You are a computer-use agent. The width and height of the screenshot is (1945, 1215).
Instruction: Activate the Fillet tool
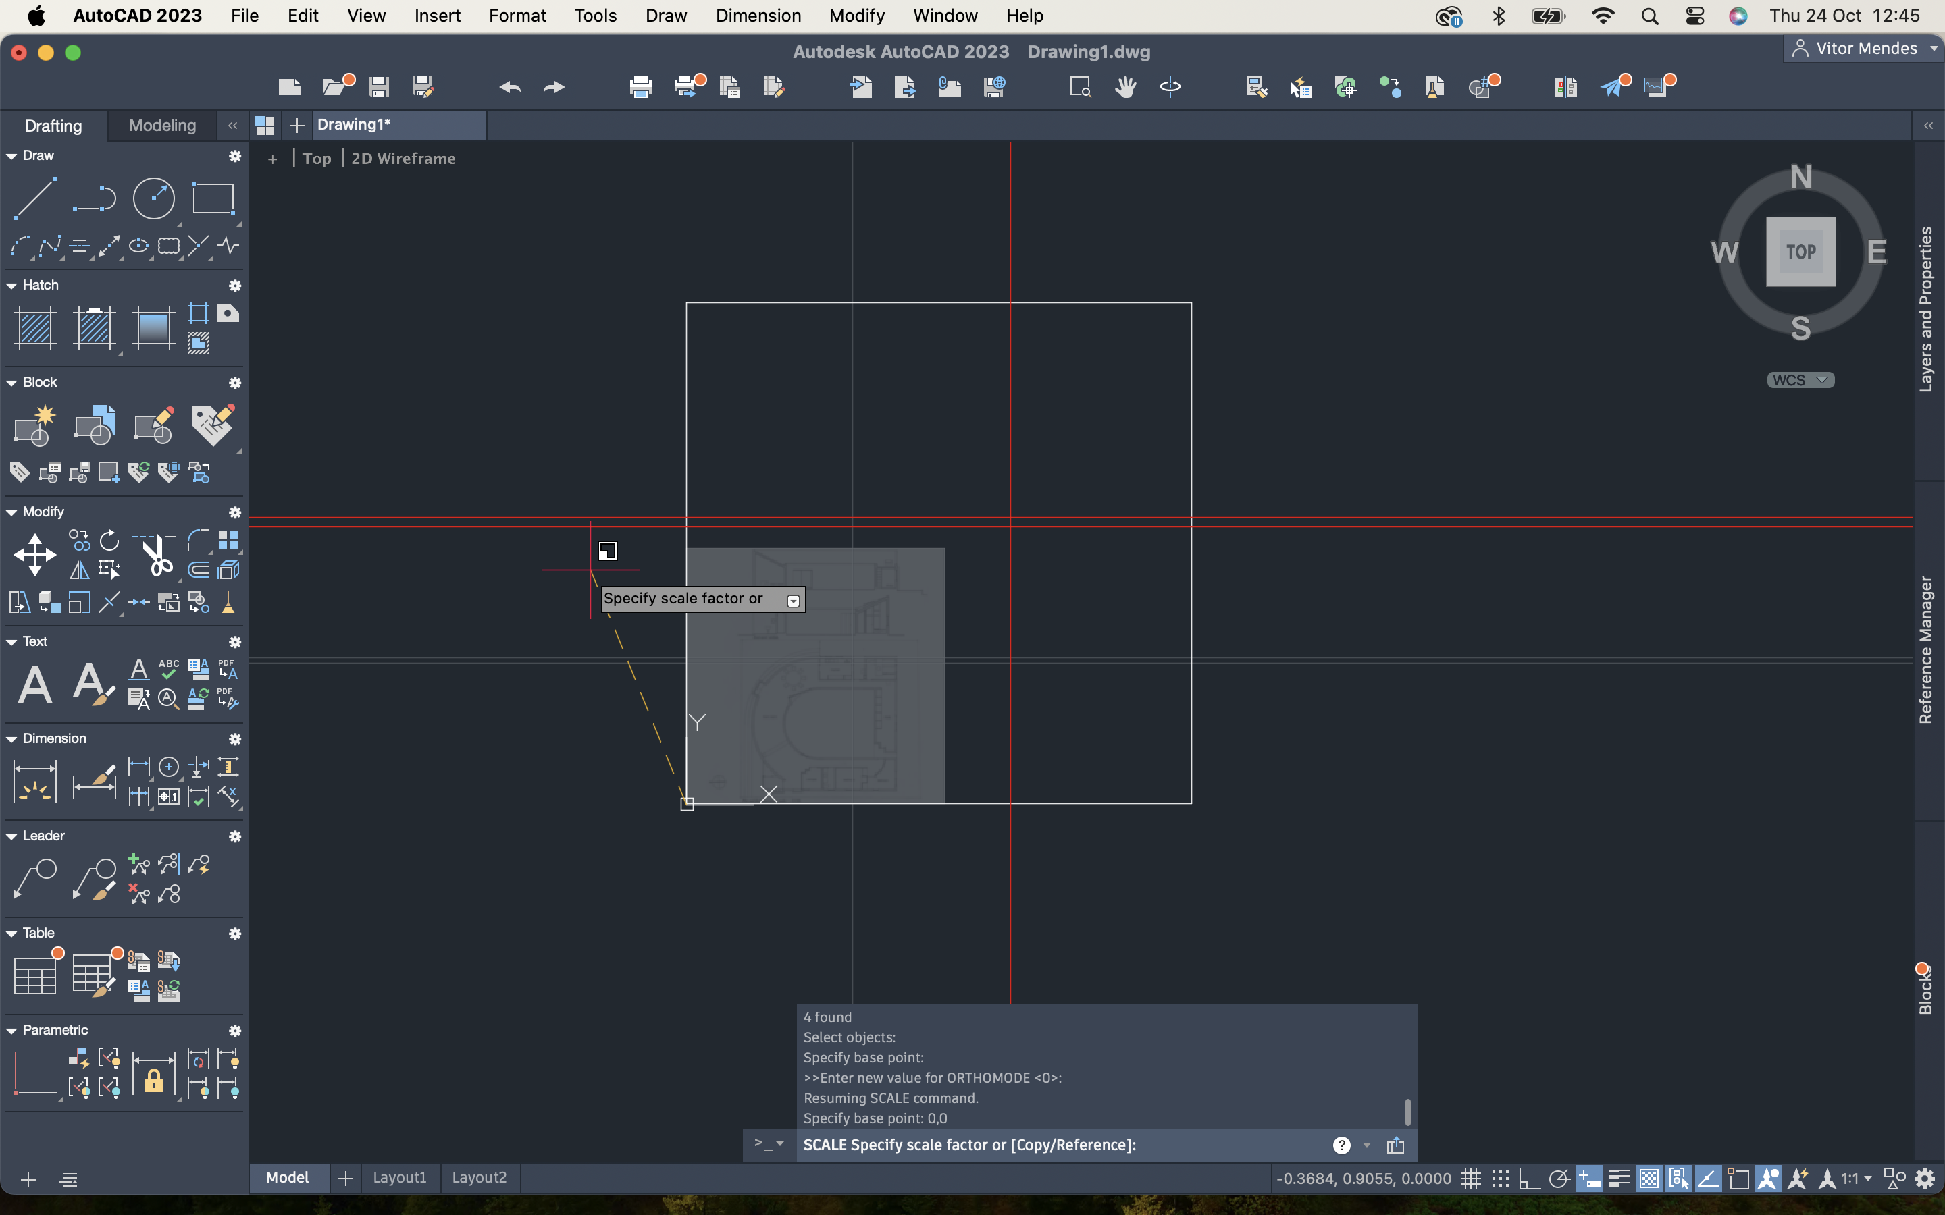tap(199, 540)
